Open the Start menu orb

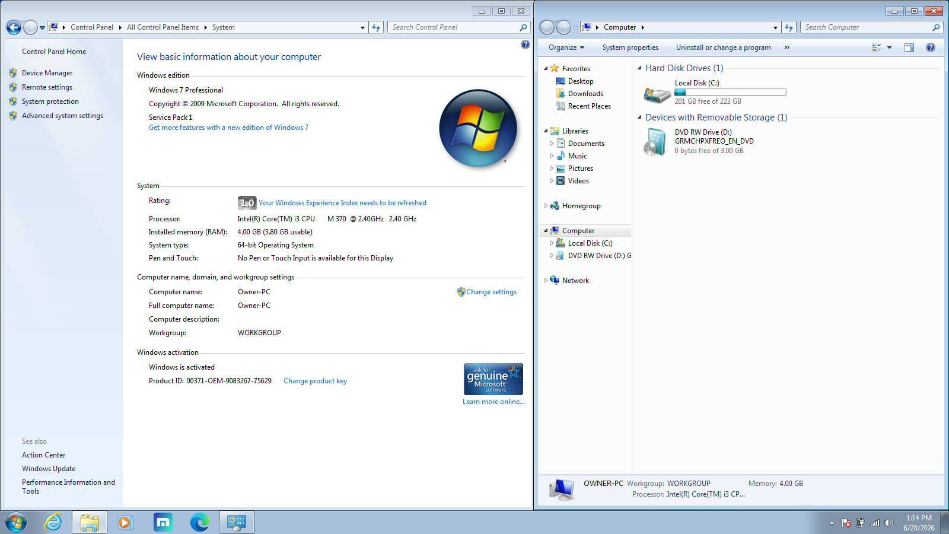[16, 522]
